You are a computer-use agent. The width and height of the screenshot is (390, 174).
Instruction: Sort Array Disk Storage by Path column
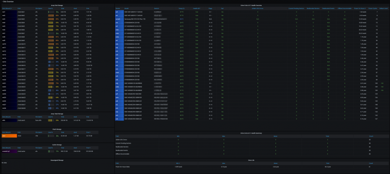pyautogui.click(x=19, y=9)
